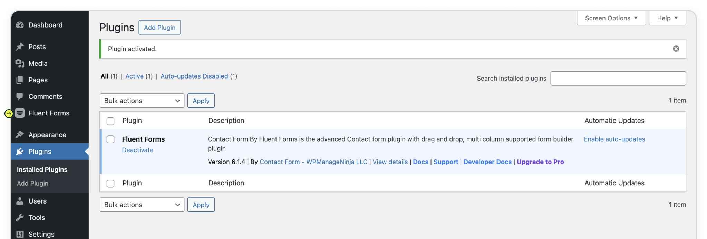707x239 pixels.
Task: Filter by Auto-updates Disabled
Action: (x=194, y=76)
